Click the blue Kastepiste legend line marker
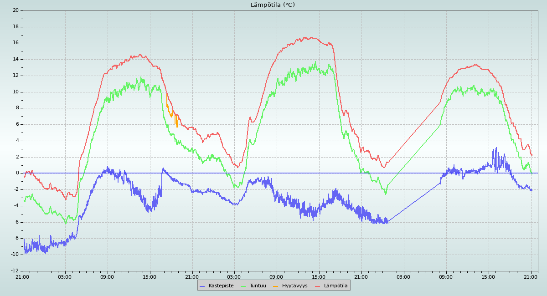The image size is (547, 296). pyautogui.click(x=202, y=286)
